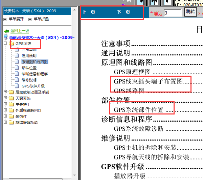Image resolution: width=203 pixels, height=180 pixels.
Task: Expand the 后盘式制动器及手刹 folder
Action: tap(5, 92)
